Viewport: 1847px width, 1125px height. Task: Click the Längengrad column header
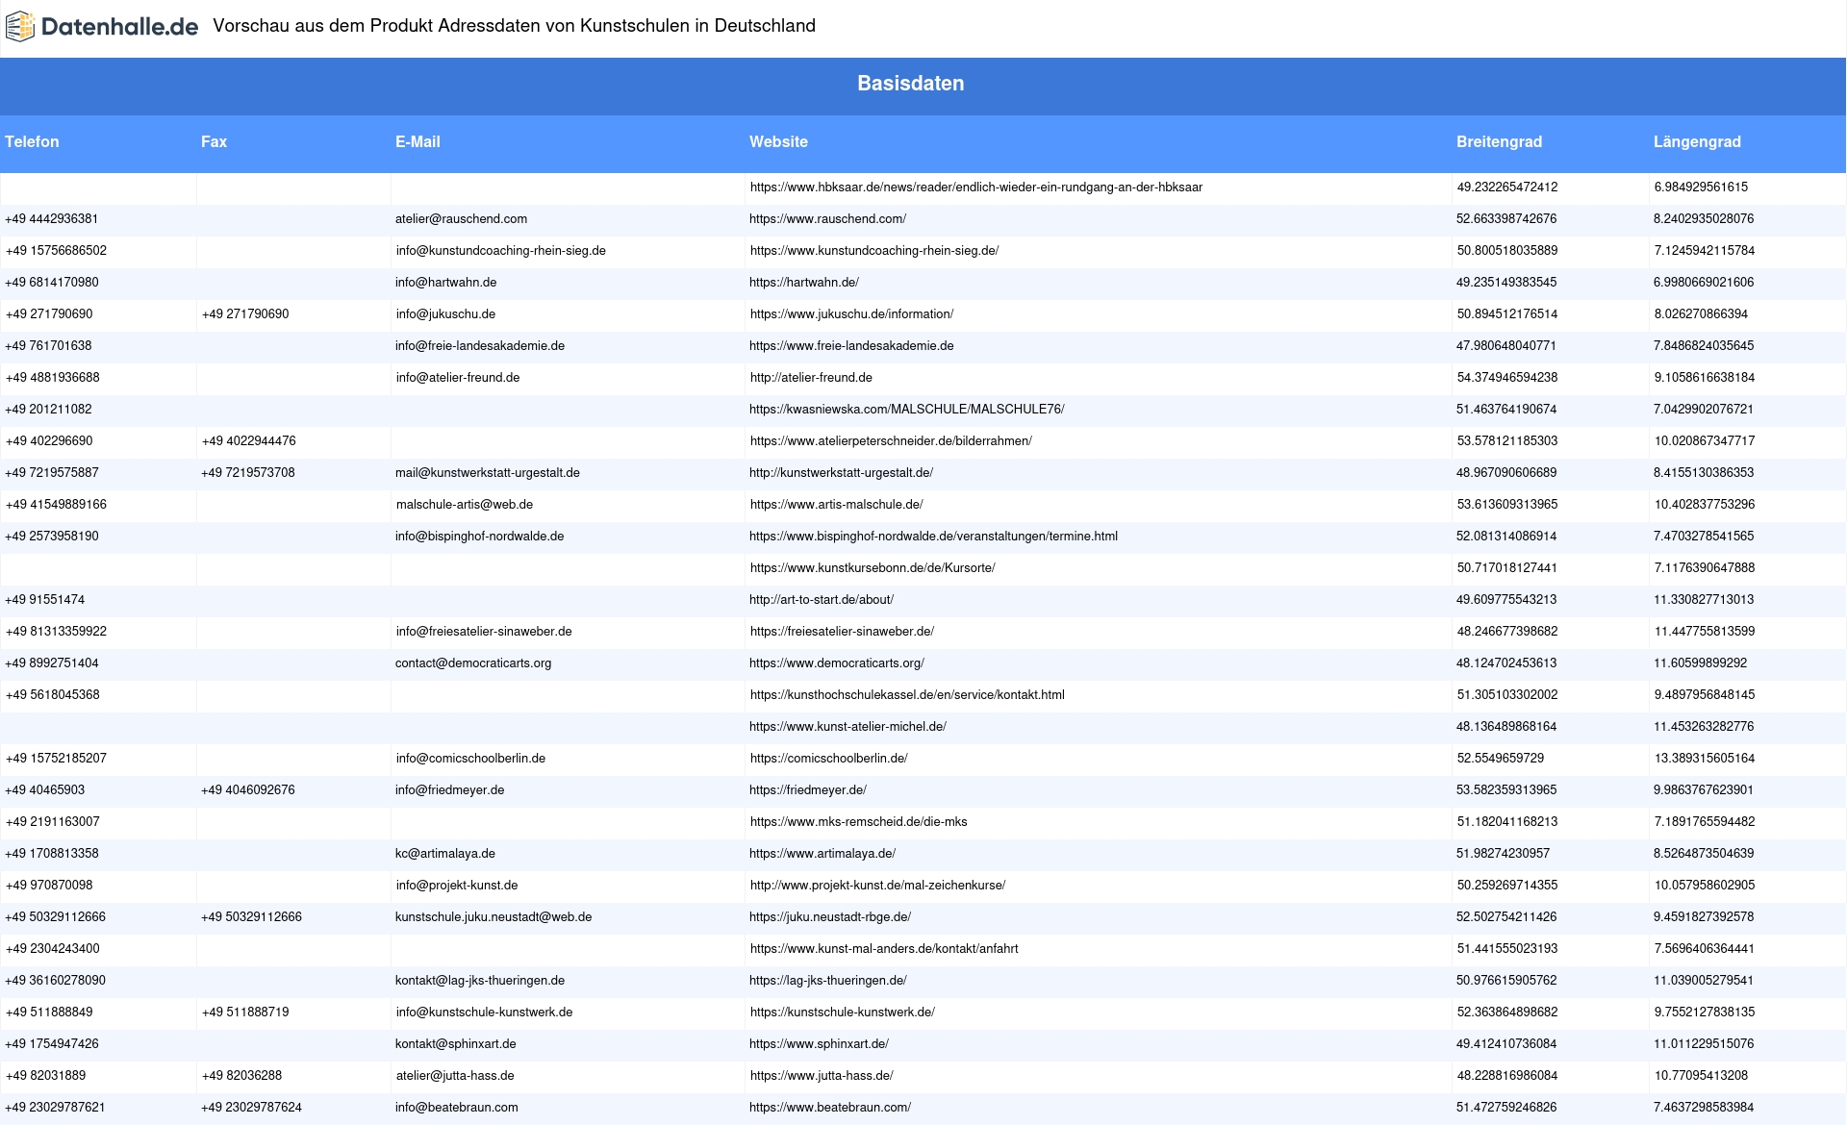click(x=1697, y=141)
